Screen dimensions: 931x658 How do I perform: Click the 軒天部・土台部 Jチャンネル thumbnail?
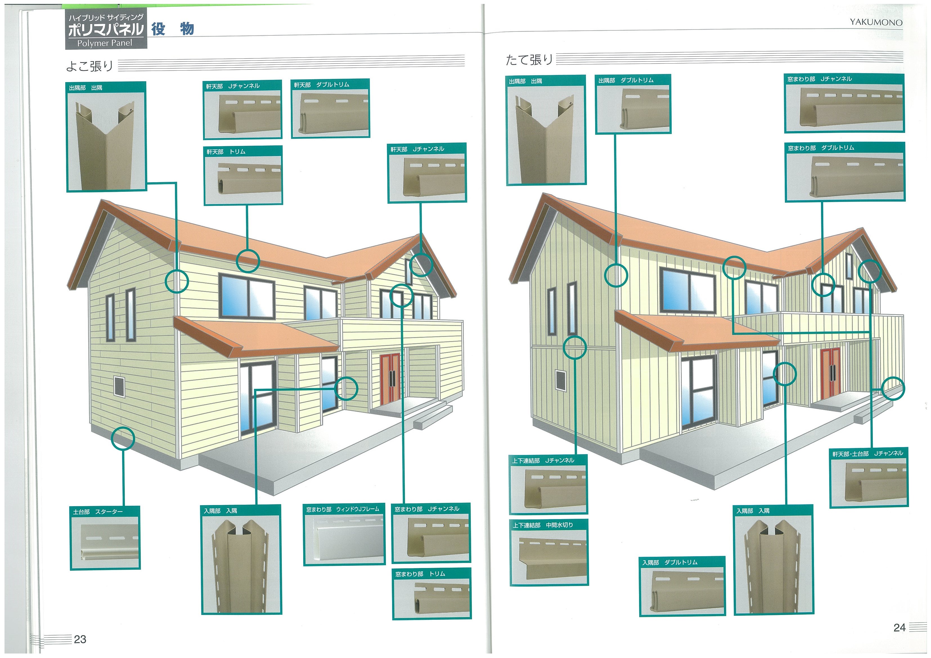coord(869,482)
